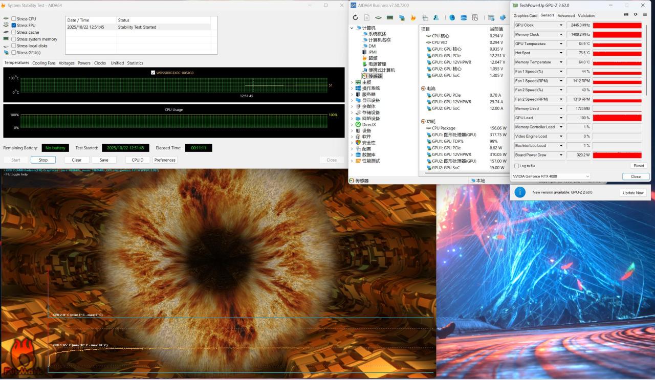Click the GPU-Z Close button

pos(636,176)
